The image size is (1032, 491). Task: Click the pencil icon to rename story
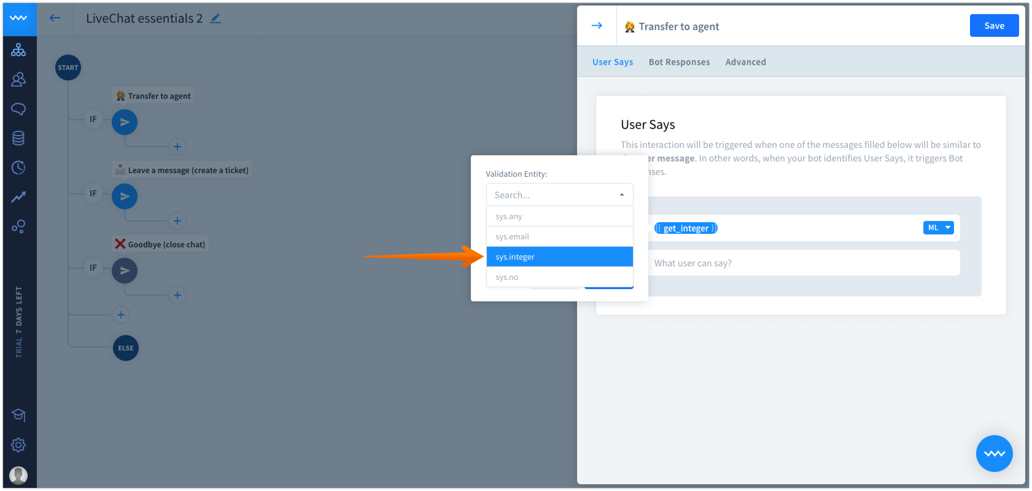(215, 18)
